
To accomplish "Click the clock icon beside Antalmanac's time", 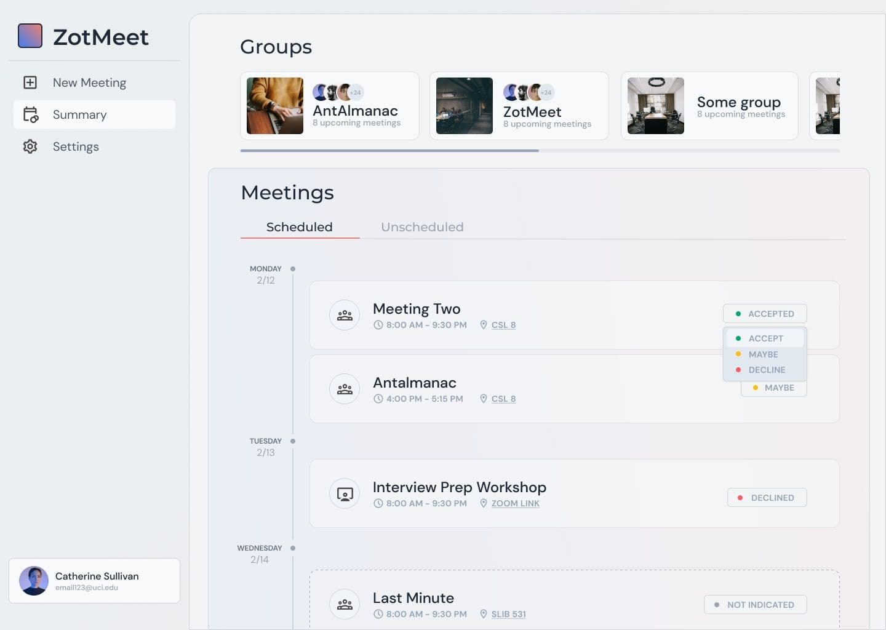I will coord(378,399).
